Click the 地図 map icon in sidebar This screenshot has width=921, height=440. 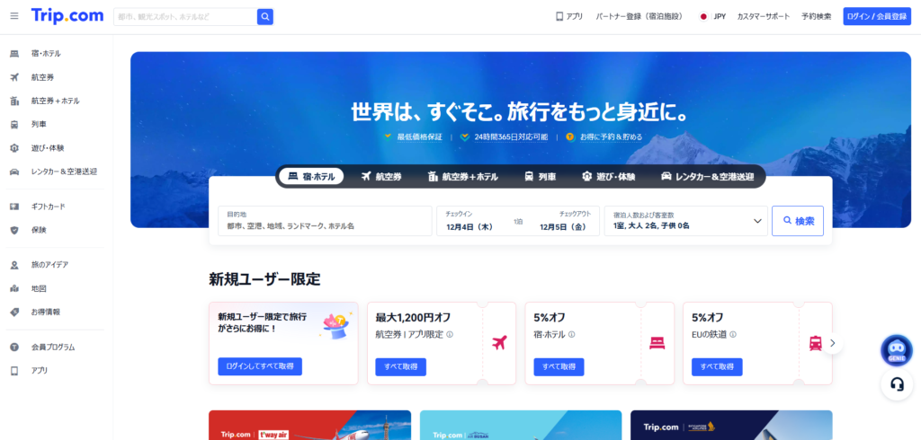pos(14,288)
